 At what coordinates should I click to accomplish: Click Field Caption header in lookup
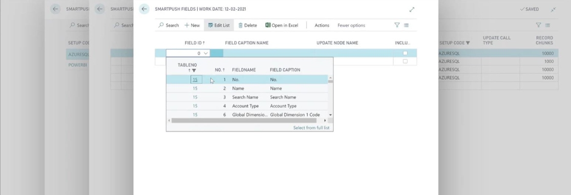click(x=285, y=70)
